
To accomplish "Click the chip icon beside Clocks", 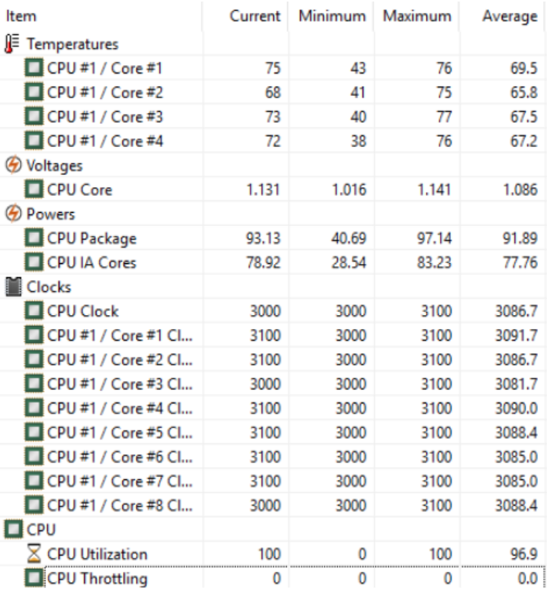I will coord(13,287).
